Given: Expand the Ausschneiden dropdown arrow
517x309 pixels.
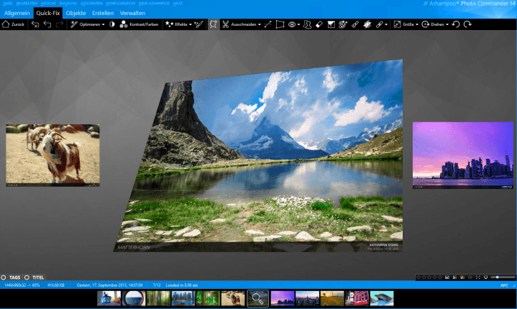Looking at the screenshot, I should tap(260, 24).
